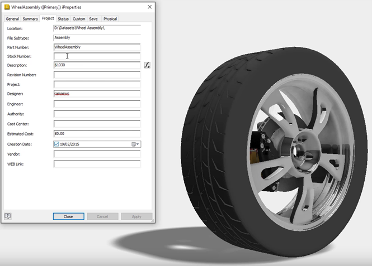Toggle the Creation Date checkbox

[56, 144]
